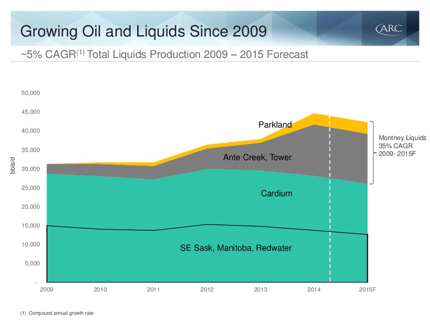Viewport: 430px width, 322px height.
Task: Click the 45,000 y-axis label
Action: (x=31, y=112)
